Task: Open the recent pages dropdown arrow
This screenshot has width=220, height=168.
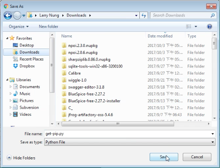Action: pyautogui.click(x=24, y=16)
